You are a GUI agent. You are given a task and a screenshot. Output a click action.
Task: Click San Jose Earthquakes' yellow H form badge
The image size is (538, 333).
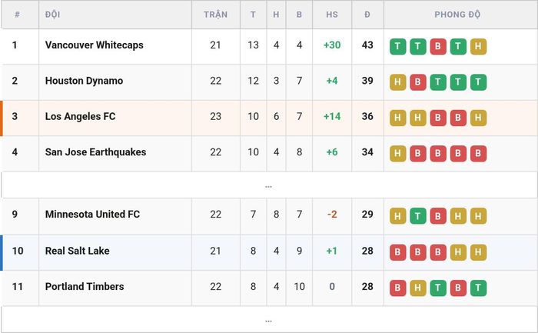397,153
